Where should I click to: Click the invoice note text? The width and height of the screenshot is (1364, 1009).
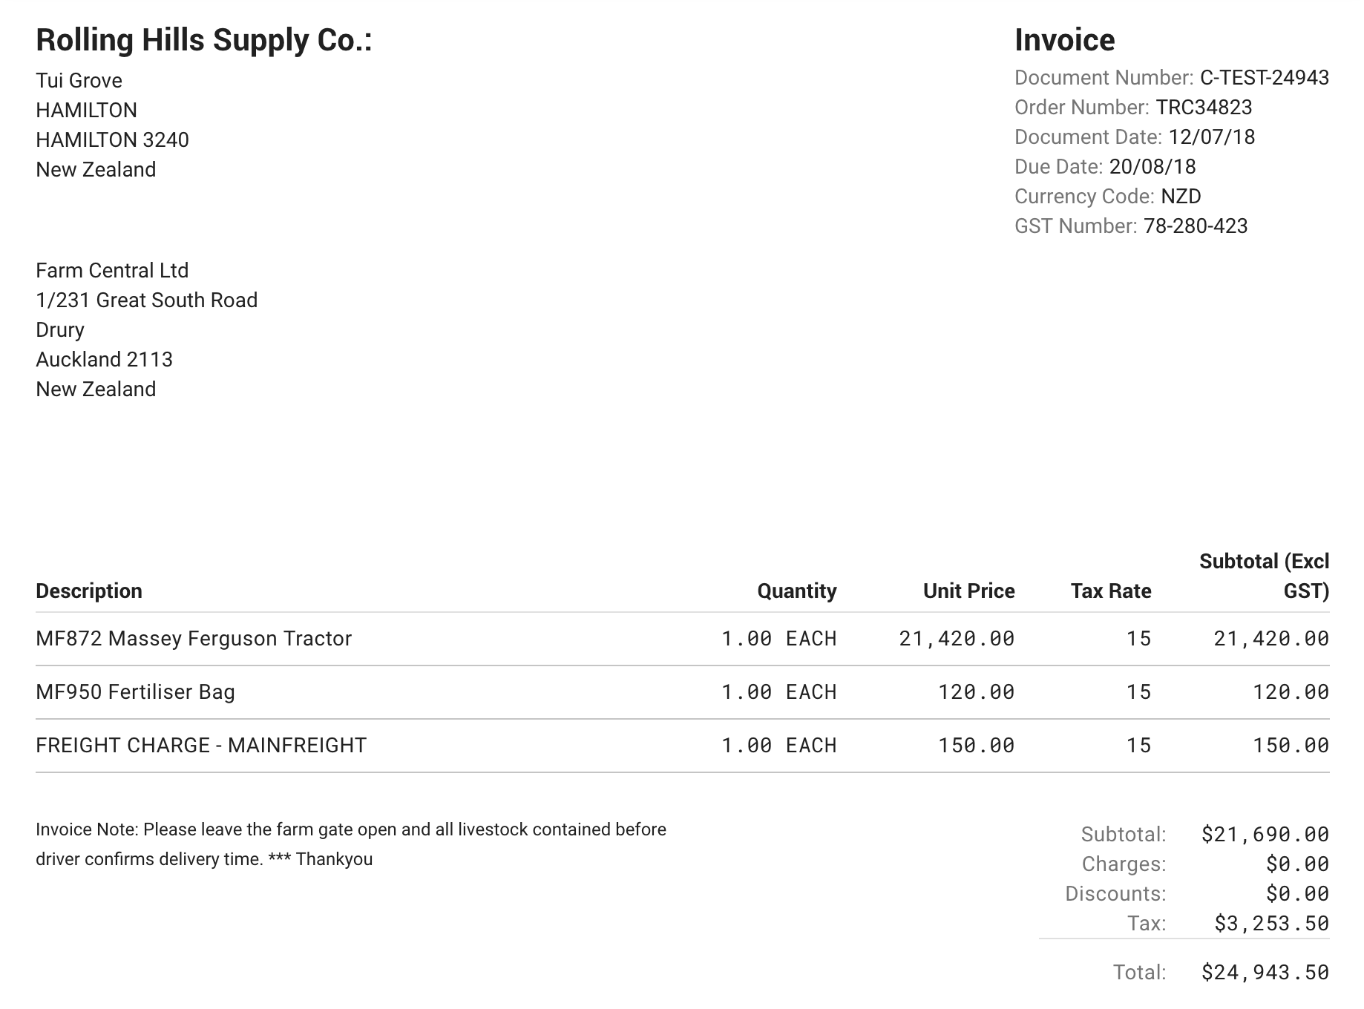pos(350,844)
